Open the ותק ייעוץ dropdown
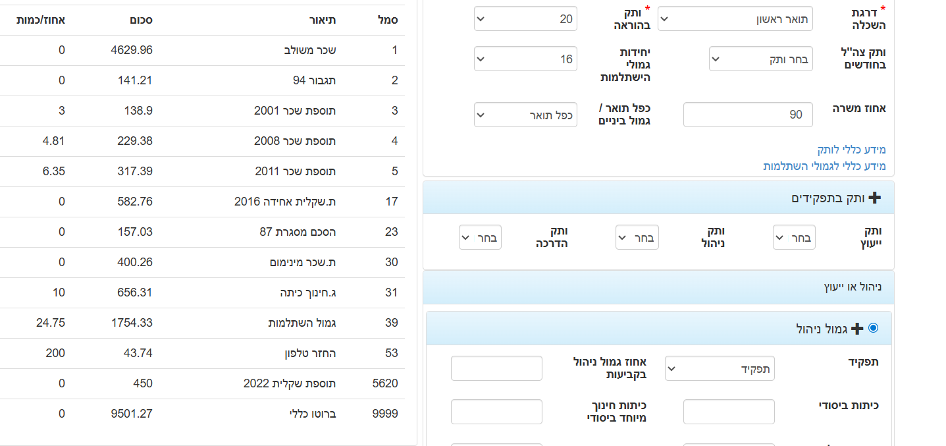This screenshot has height=446, width=946. [794, 238]
